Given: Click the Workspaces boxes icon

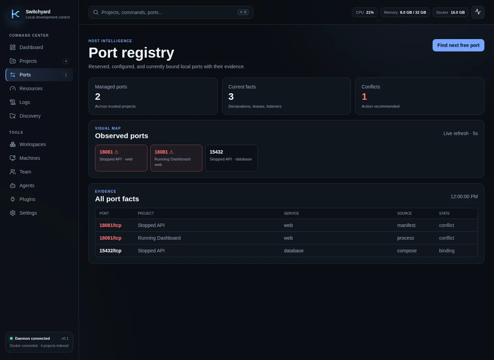Looking at the screenshot, I should coord(13,144).
